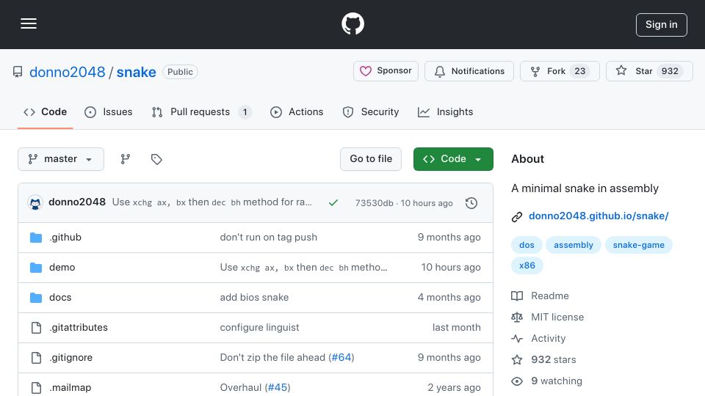Go to the Security tab
The image size is (705, 396).
pyautogui.click(x=370, y=111)
